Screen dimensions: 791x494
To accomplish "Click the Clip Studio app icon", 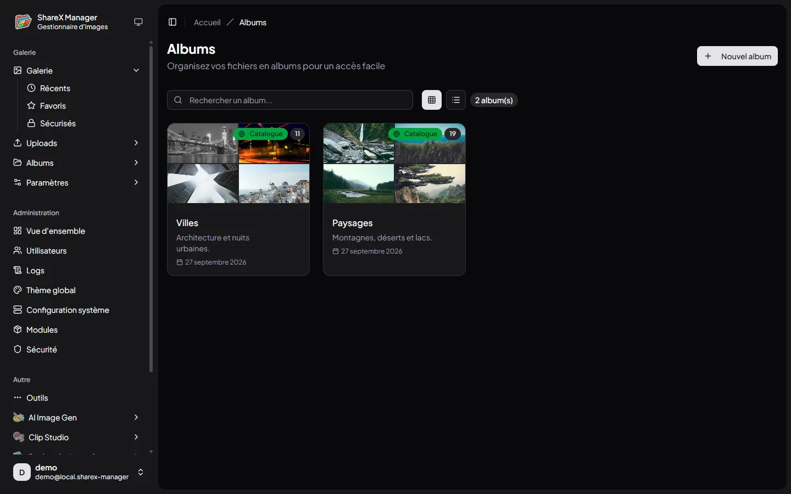I will [19, 437].
